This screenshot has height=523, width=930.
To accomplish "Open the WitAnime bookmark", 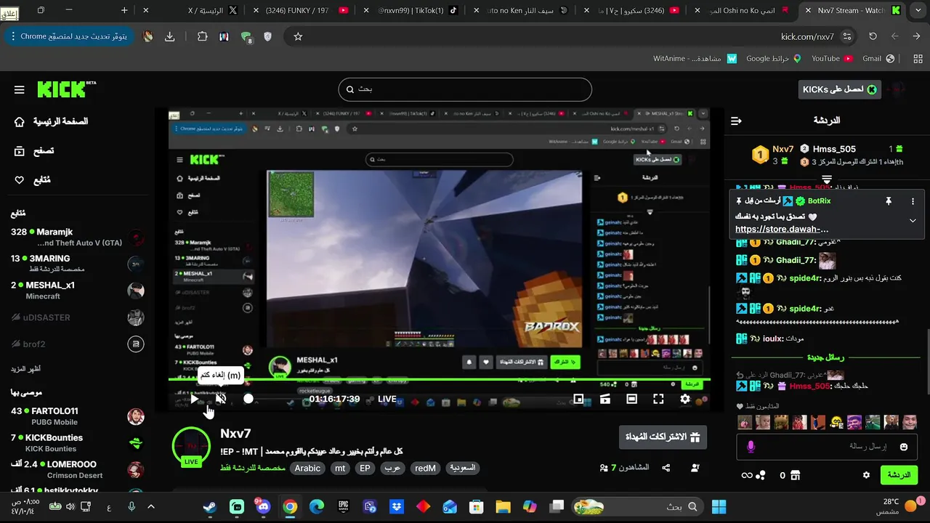I will 695,58.
